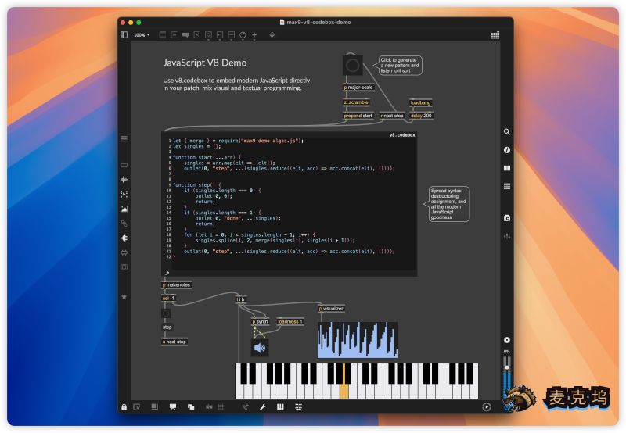The image size is (626, 433).
Task: Toggle the grid display in bottom toolbar
Action: [x=221, y=407]
